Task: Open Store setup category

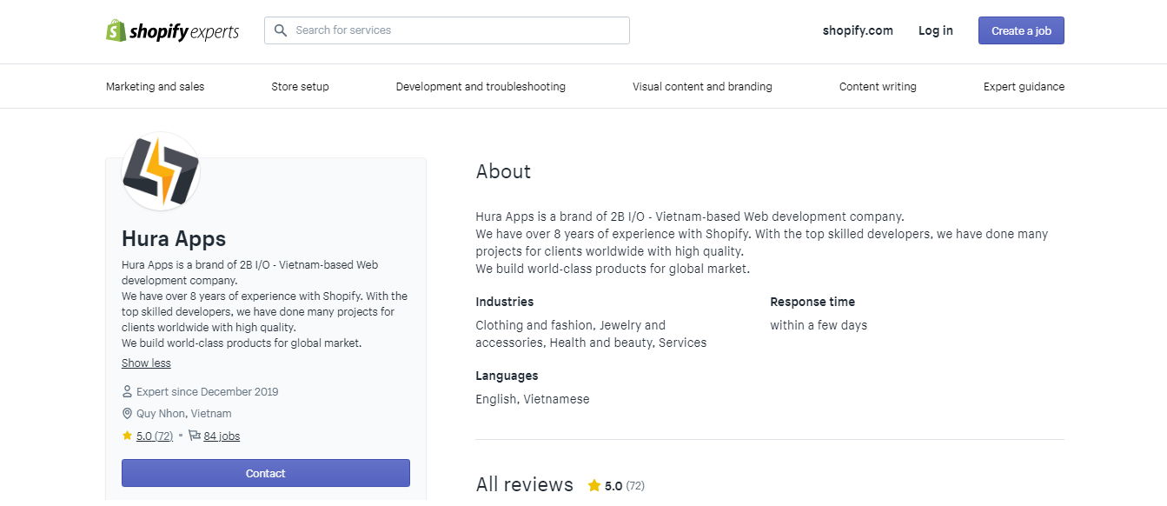Action: pos(300,87)
